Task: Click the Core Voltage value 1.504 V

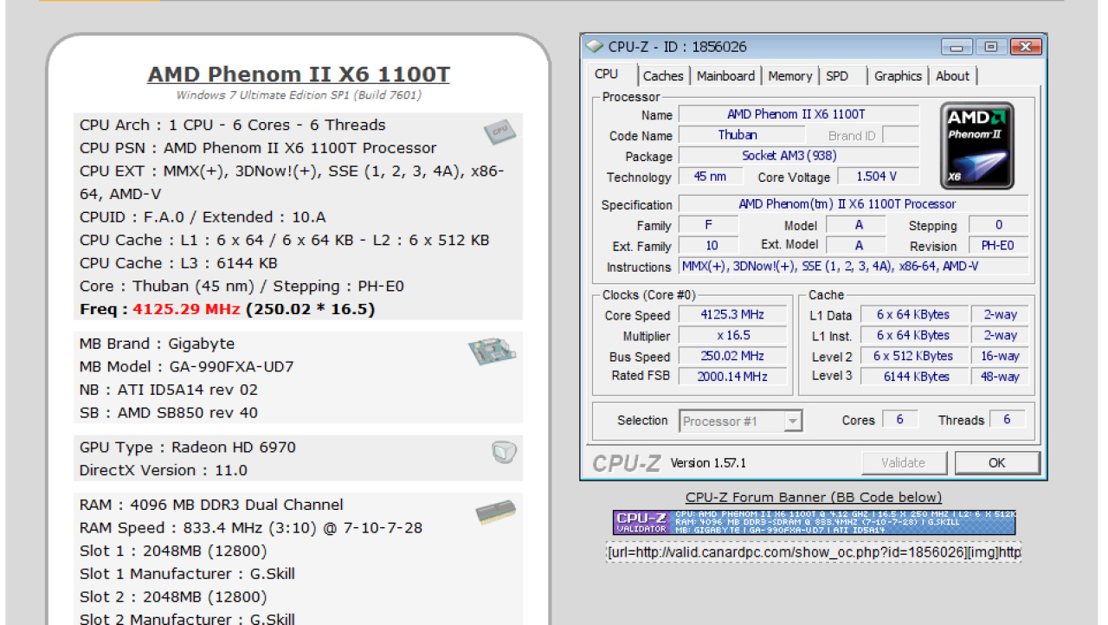Action: pos(877,177)
